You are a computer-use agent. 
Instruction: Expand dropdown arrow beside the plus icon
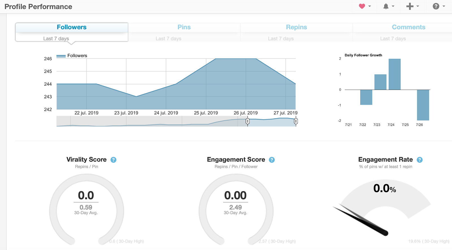(x=418, y=6)
